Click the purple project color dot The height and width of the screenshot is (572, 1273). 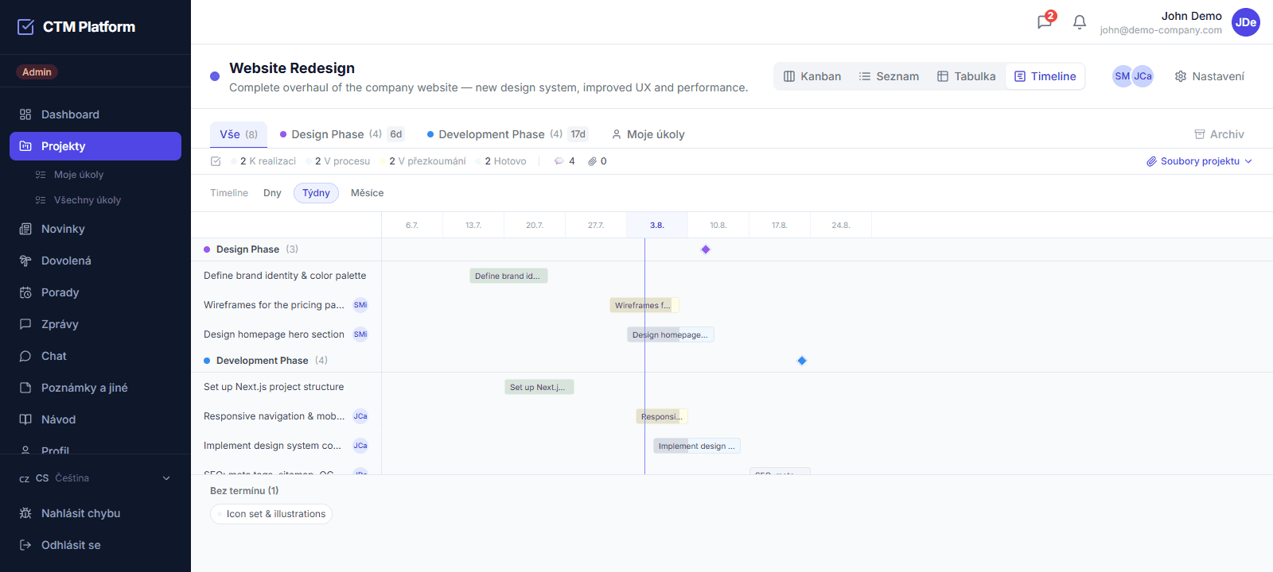coord(215,76)
